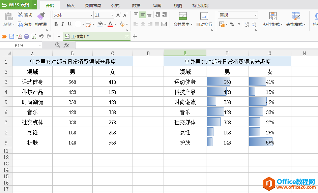Click the justify alignment icon

[157, 24]
